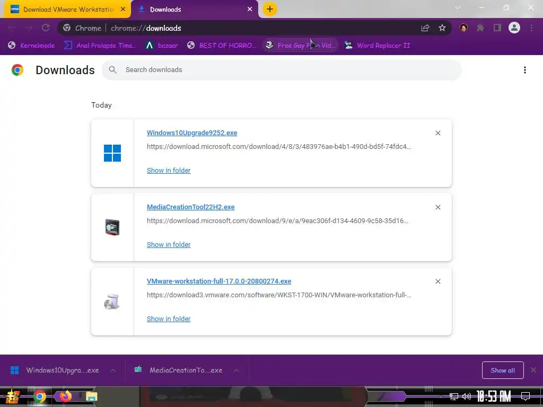The width and height of the screenshot is (543, 407).
Task: Open Firefox from the taskbar
Action: point(65,396)
